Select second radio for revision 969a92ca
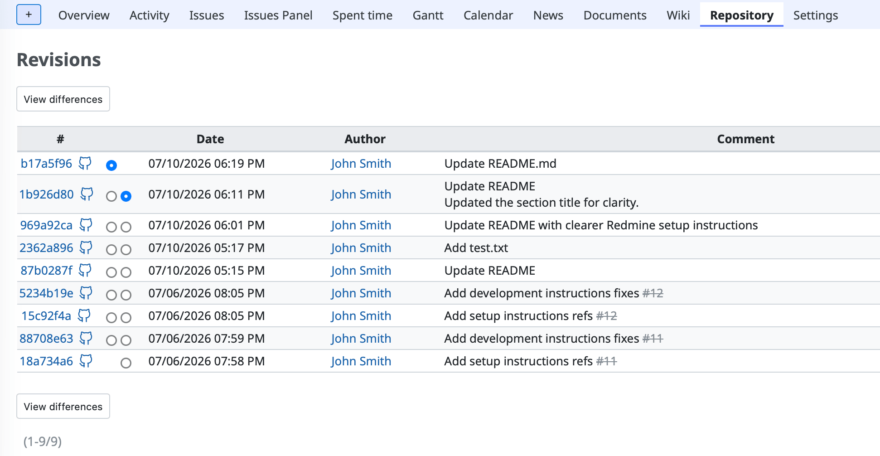This screenshot has height=456, width=880. [x=126, y=227]
